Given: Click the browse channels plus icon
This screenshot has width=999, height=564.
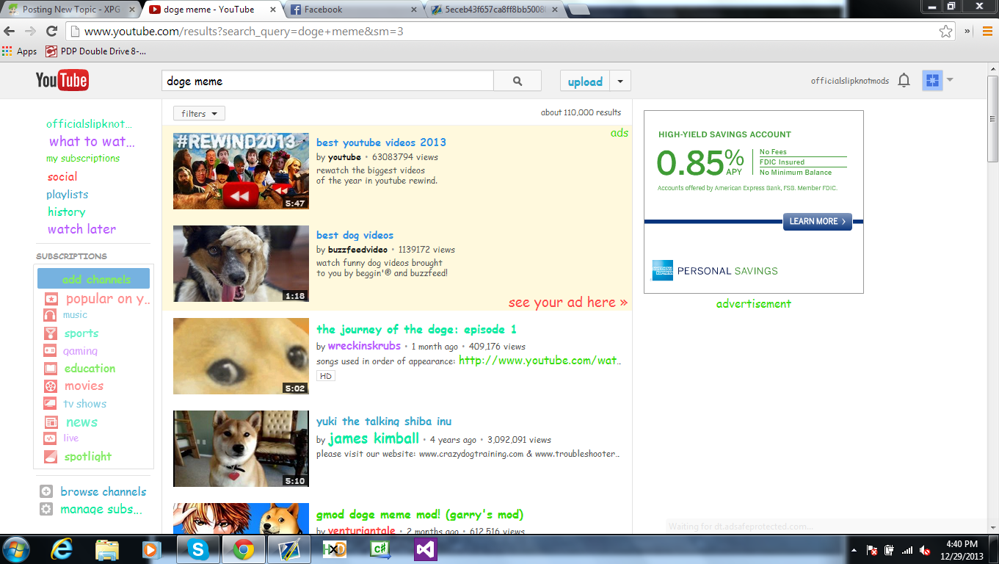Looking at the screenshot, I should [46, 492].
